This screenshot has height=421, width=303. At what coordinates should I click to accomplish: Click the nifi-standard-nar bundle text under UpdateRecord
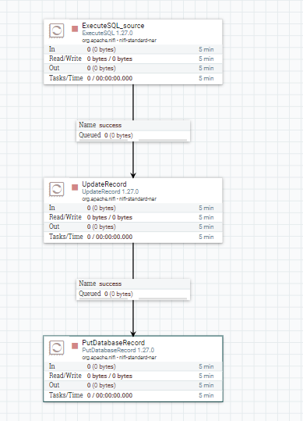pos(119,199)
